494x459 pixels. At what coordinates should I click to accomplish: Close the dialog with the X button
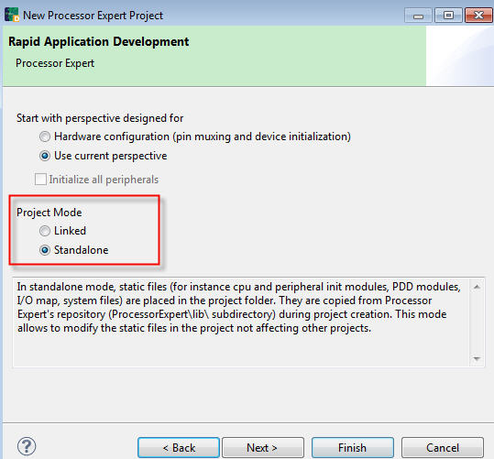(x=478, y=16)
